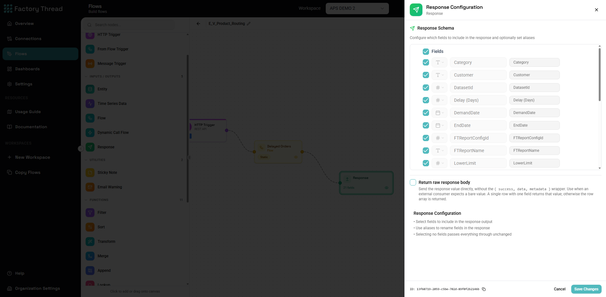Viewport: 606px width, 297px height.
Task: Open the type dropdown for FTReportName
Action: (x=439, y=151)
